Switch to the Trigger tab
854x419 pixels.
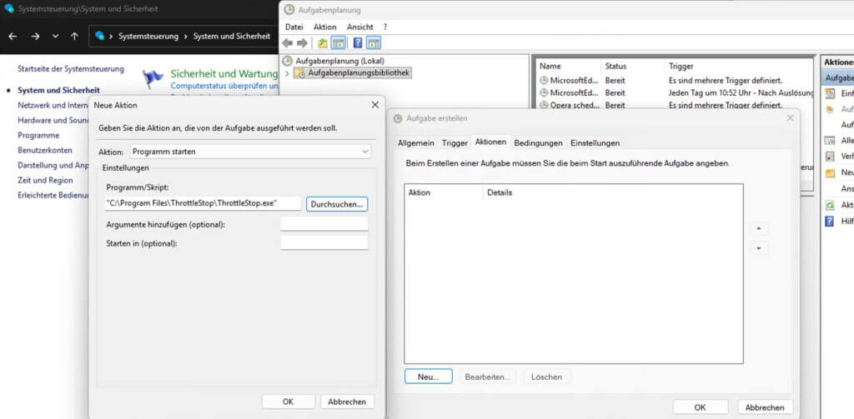pos(455,142)
